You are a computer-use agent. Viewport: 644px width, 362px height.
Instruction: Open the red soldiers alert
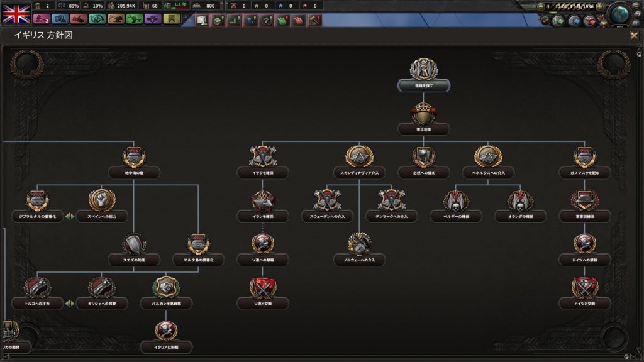point(299,20)
